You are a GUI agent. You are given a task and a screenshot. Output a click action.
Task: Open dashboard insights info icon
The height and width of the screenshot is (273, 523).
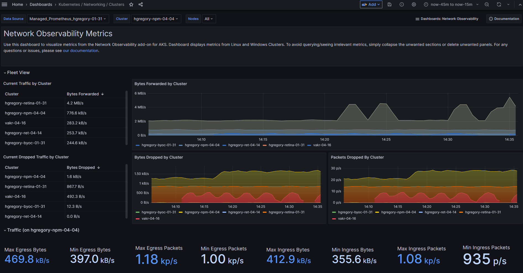pyautogui.click(x=402, y=4)
